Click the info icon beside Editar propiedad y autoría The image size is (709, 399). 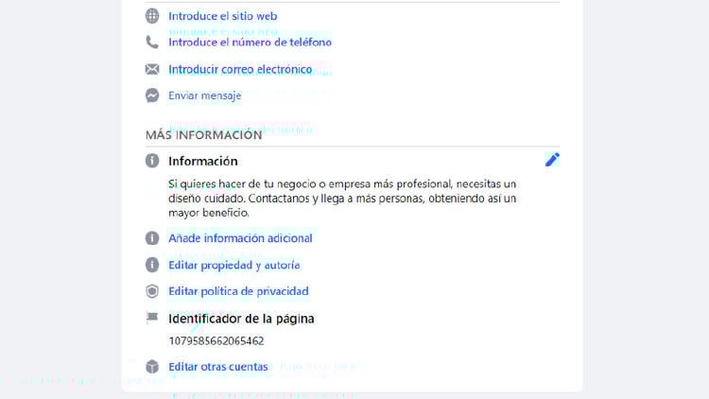152,265
